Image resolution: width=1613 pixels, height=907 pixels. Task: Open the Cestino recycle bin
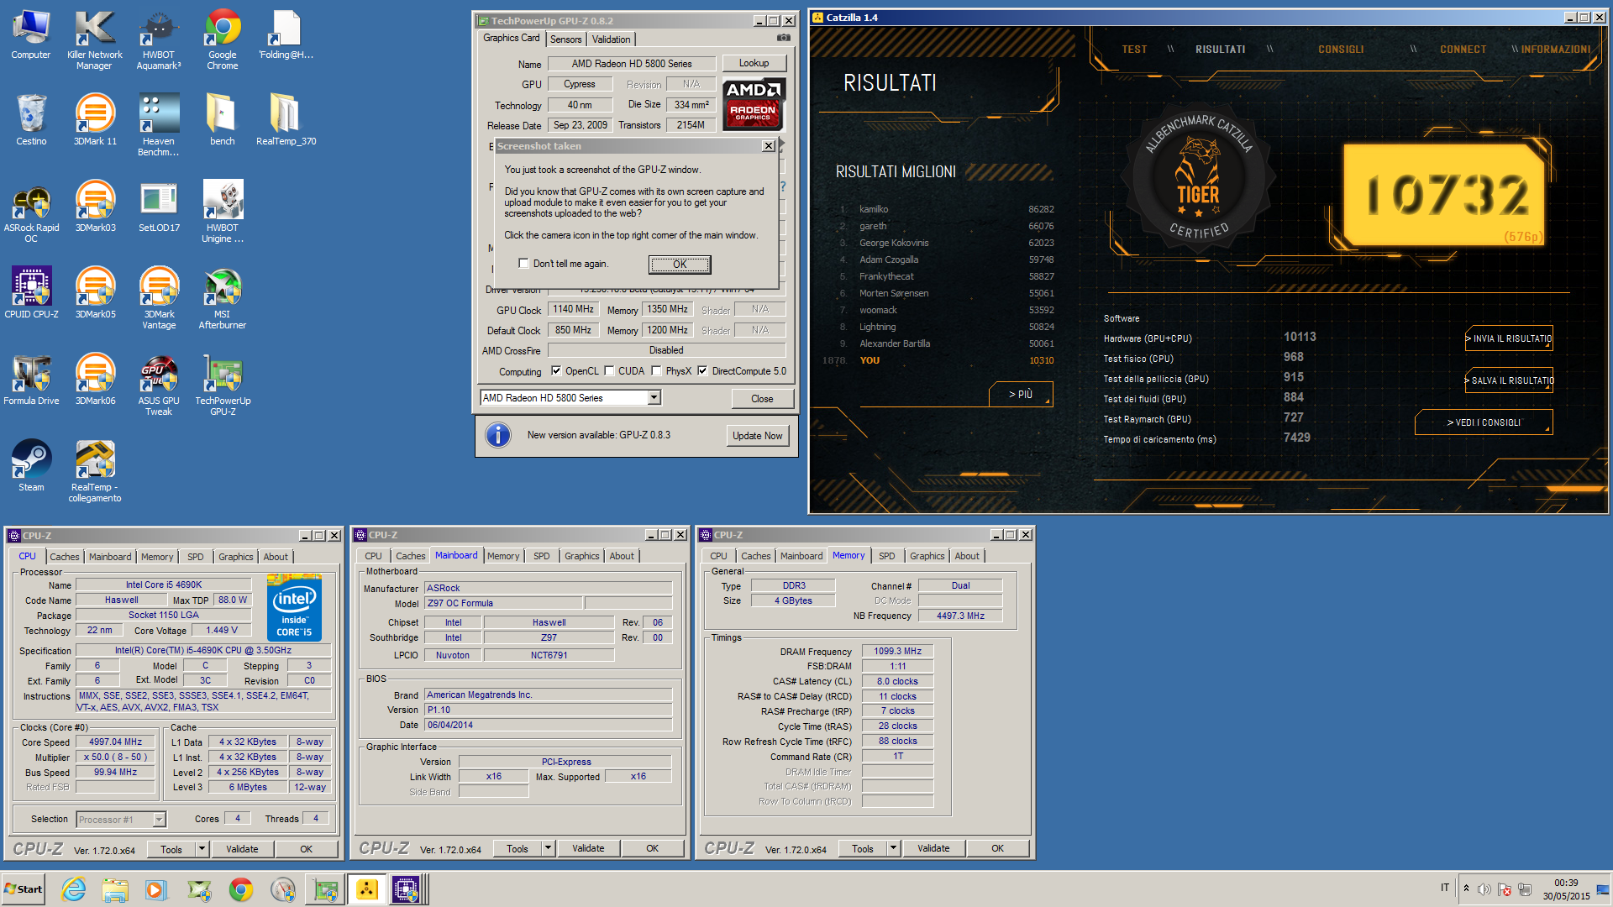[x=31, y=118]
